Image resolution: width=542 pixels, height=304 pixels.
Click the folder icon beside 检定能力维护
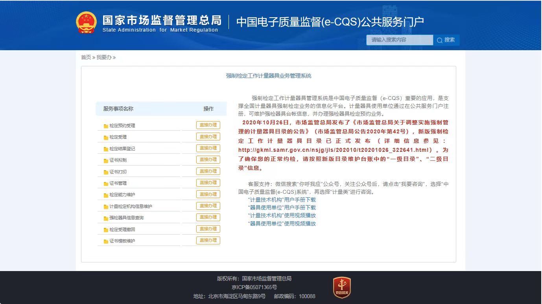pos(106,195)
